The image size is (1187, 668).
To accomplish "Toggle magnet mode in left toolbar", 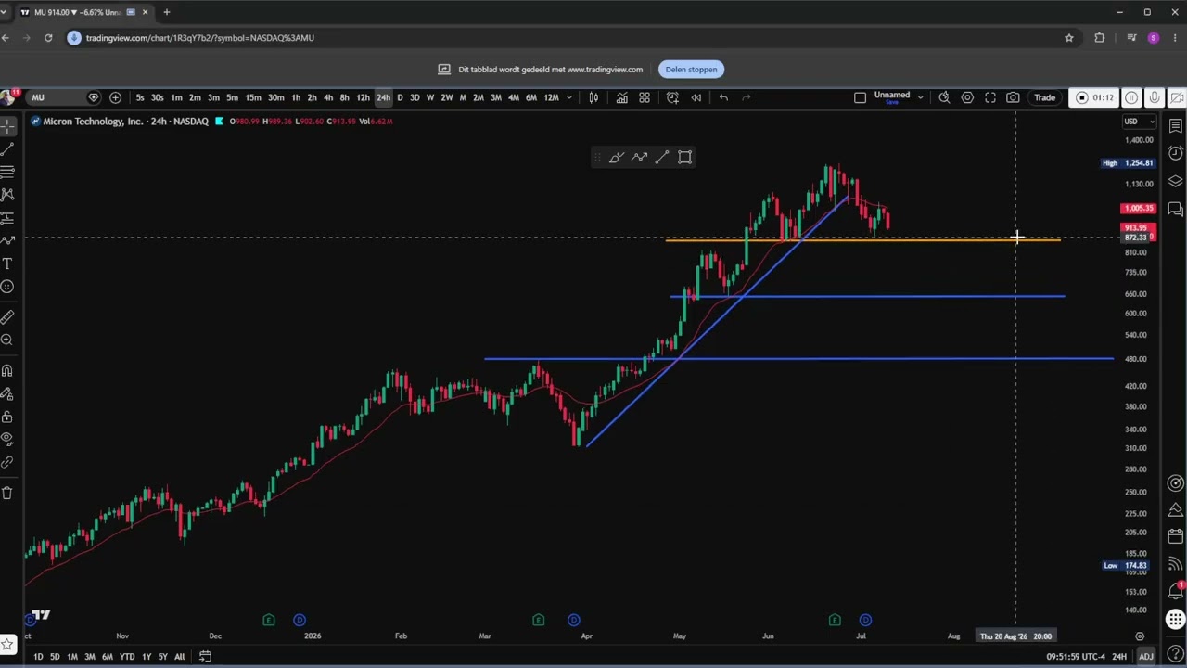I will pyautogui.click(x=7, y=371).
